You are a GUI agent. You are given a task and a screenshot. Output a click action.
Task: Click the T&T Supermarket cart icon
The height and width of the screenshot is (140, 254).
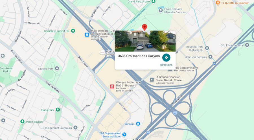tap(124, 134)
